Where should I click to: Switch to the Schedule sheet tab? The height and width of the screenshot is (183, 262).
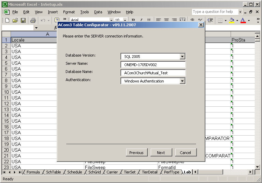[74, 172]
